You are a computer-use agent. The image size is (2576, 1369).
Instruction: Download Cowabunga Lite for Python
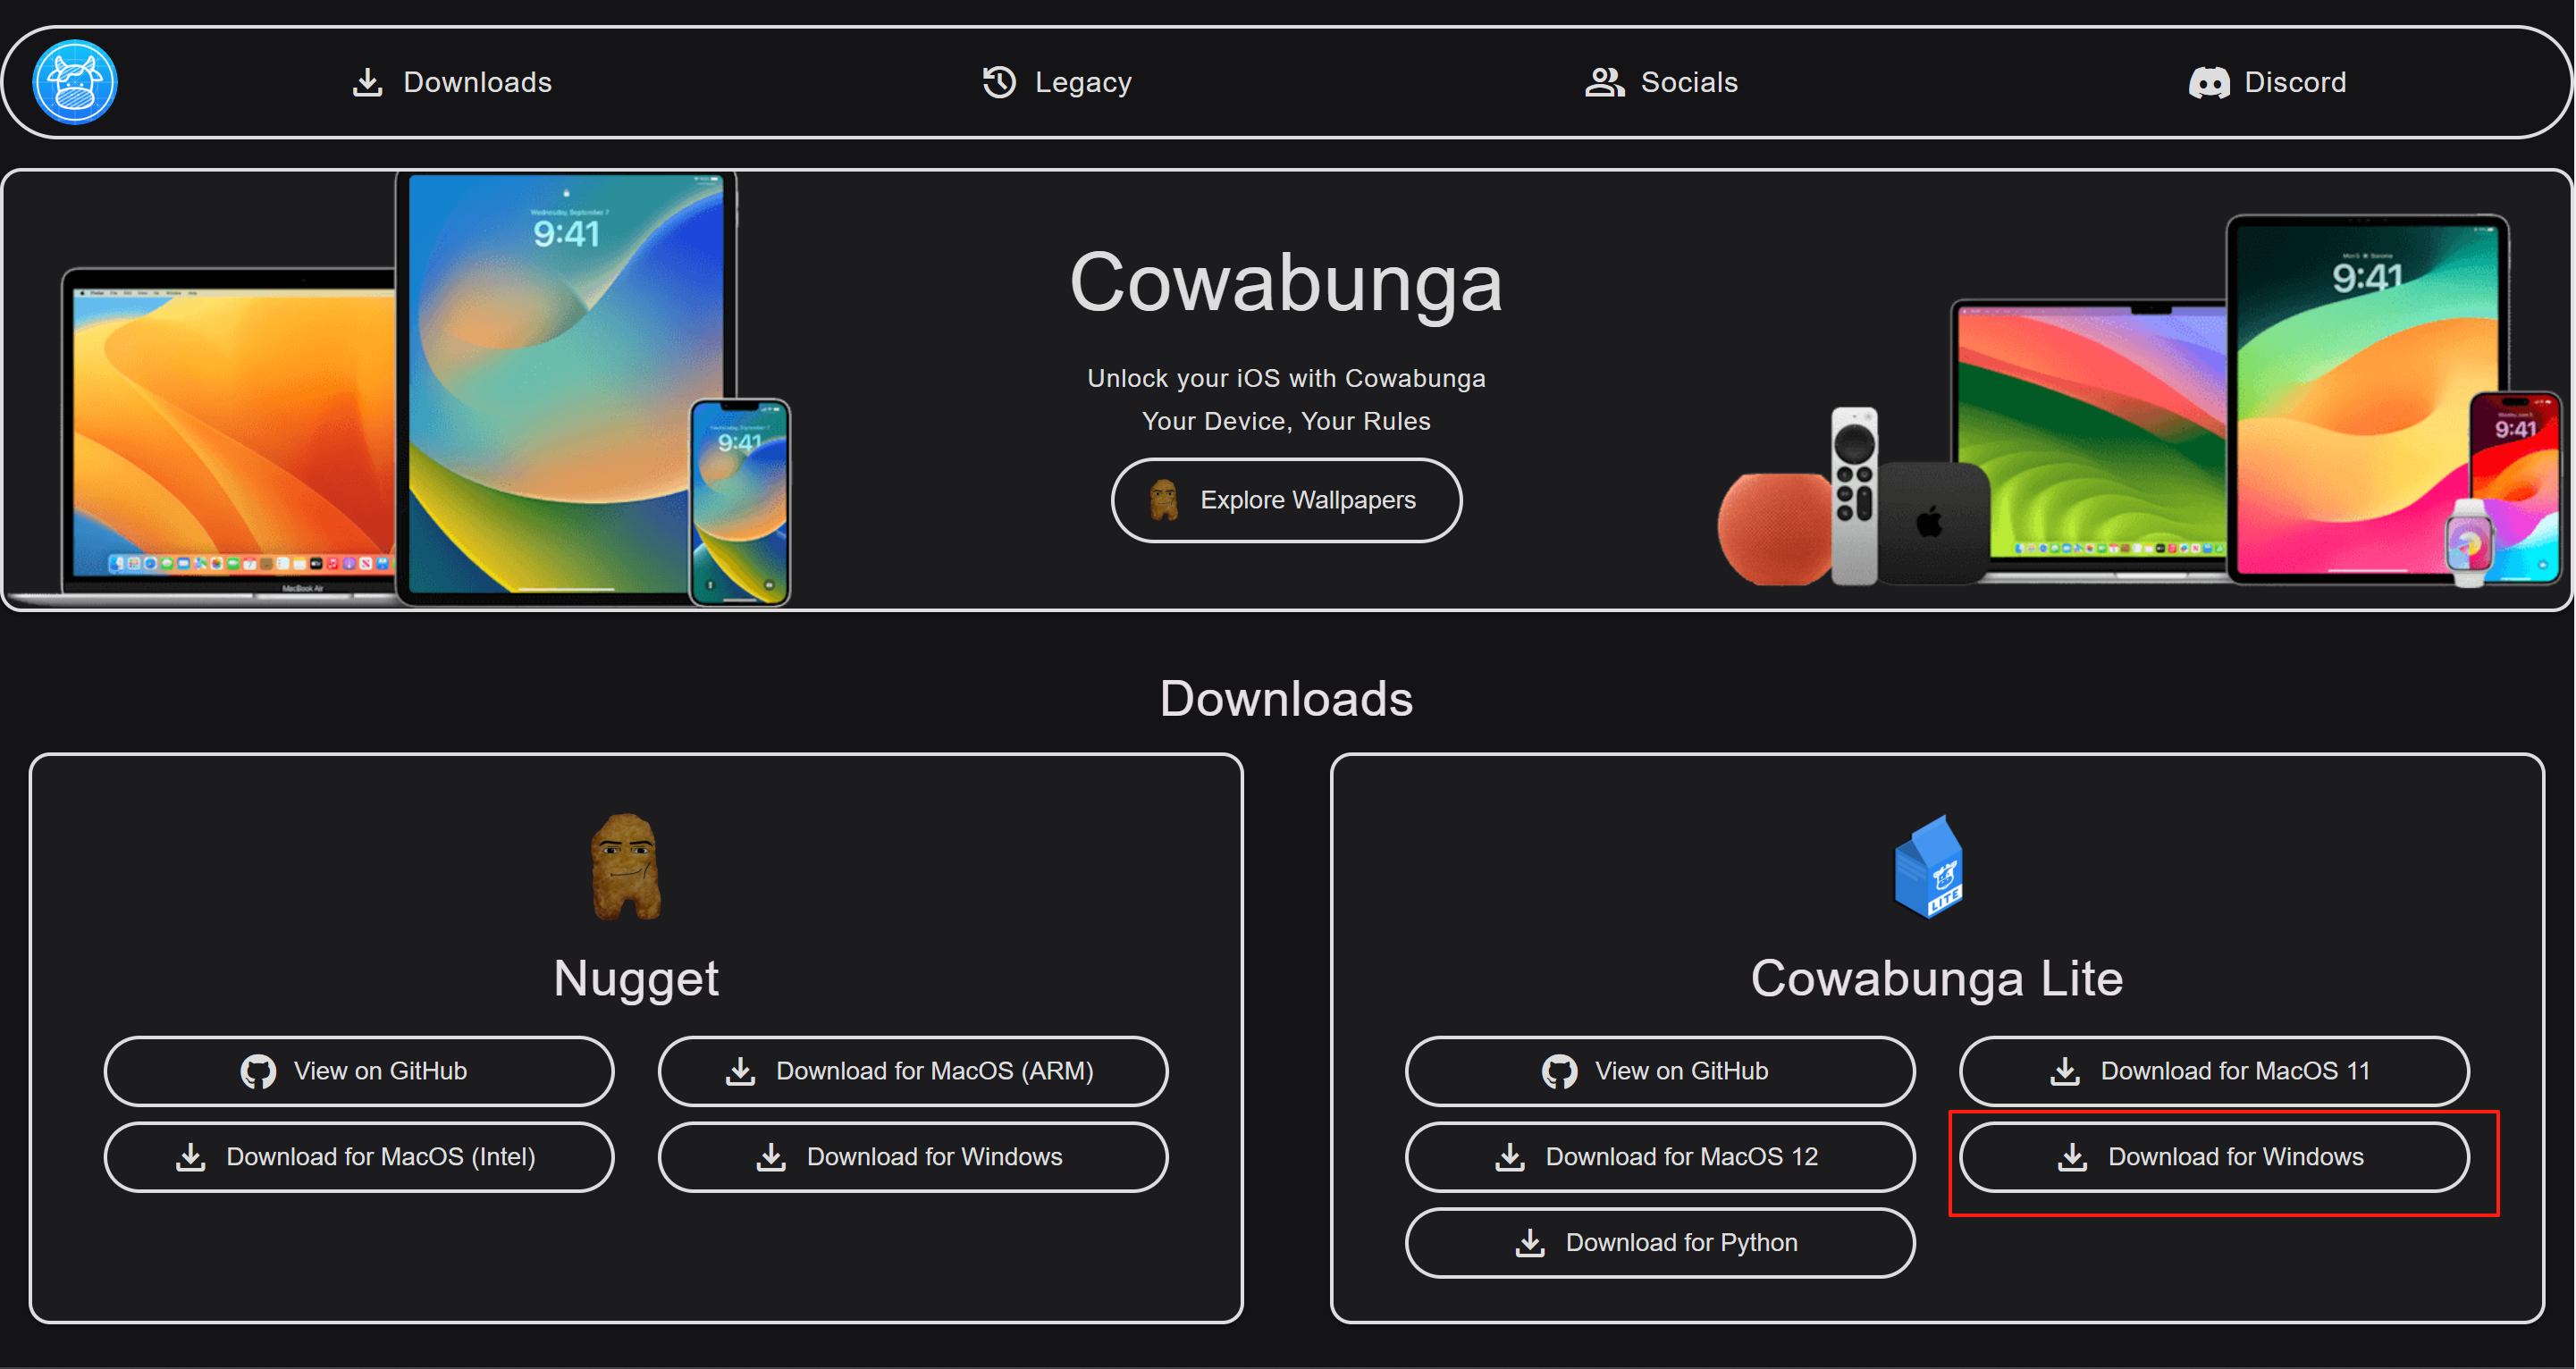(1660, 1243)
